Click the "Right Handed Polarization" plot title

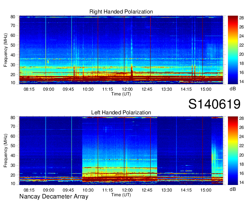[x=121, y=12]
